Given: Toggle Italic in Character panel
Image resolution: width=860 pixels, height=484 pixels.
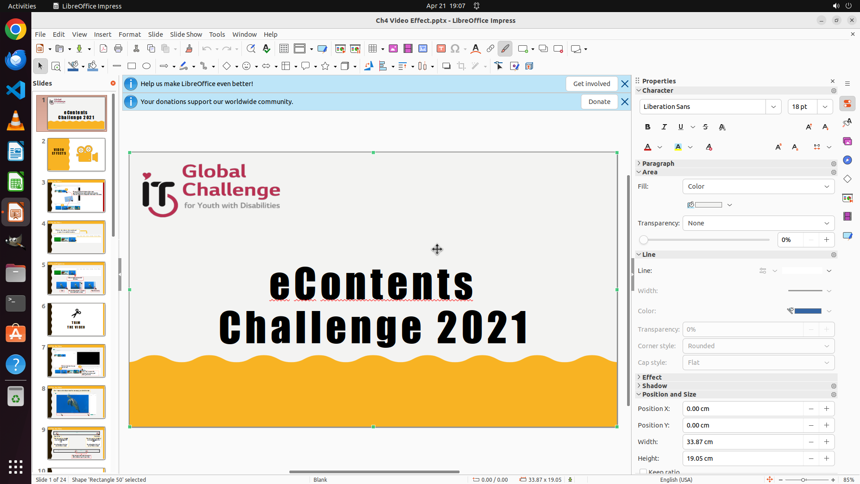Looking at the screenshot, I should point(664,127).
